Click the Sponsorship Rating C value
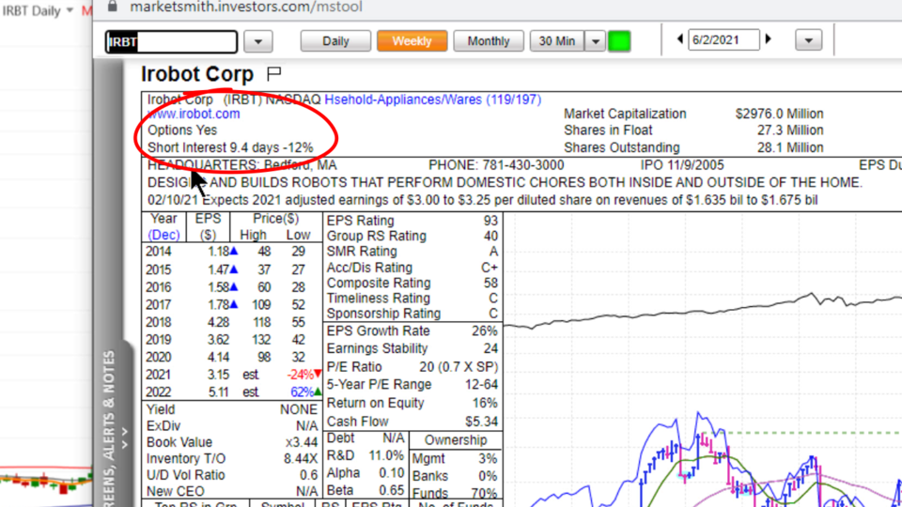Screen dimensions: 902x507 coord(493,314)
